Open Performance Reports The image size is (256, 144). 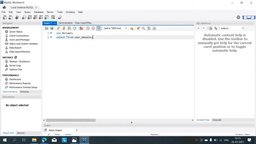point(20,83)
